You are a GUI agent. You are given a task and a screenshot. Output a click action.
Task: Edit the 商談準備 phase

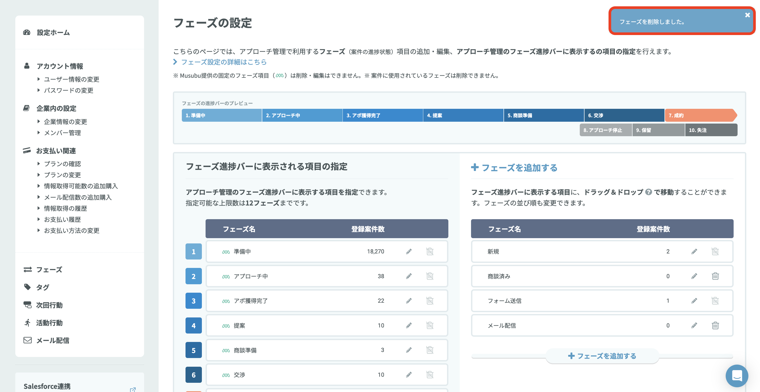coord(408,350)
